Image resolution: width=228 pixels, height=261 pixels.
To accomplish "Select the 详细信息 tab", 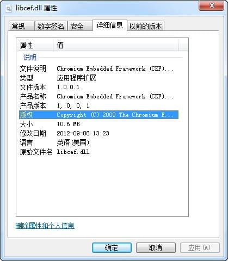I will point(109,25).
